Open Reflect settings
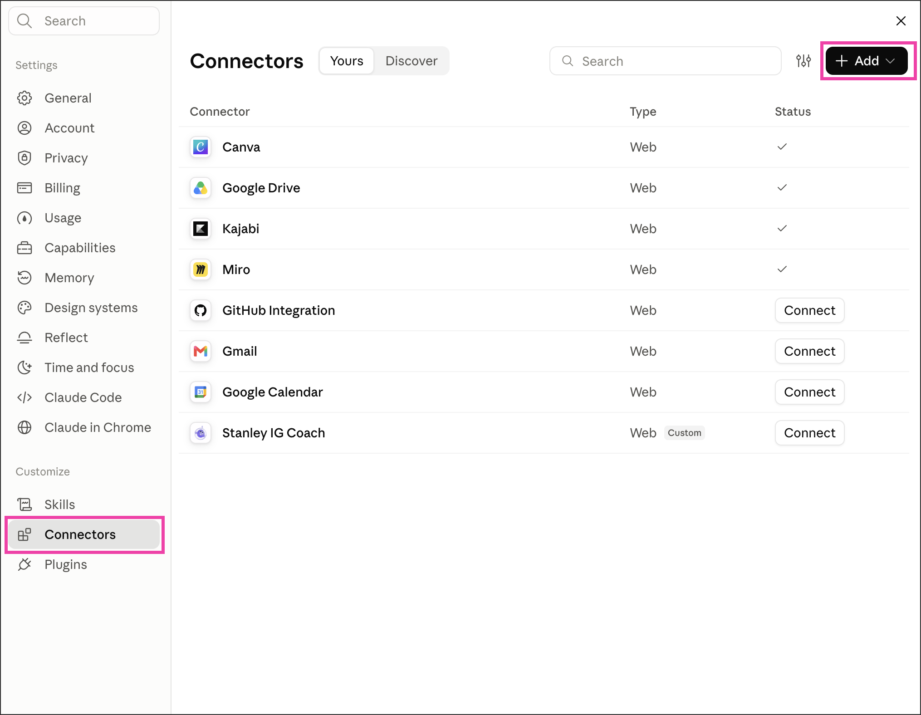This screenshot has width=921, height=715. click(84, 338)
